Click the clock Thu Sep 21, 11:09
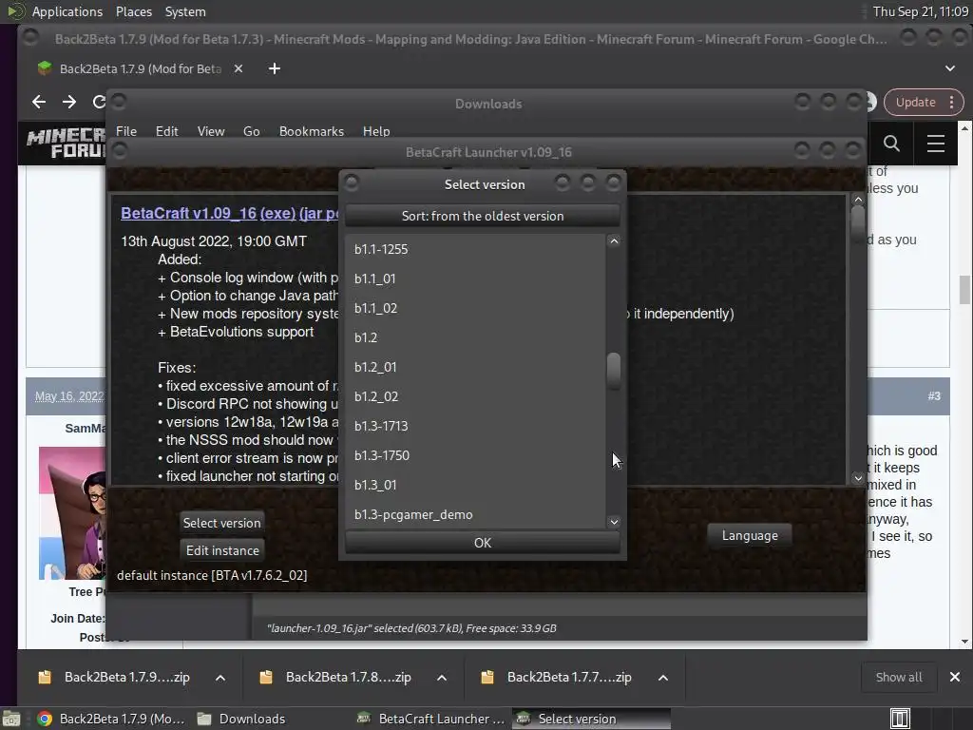 point(920,11)
